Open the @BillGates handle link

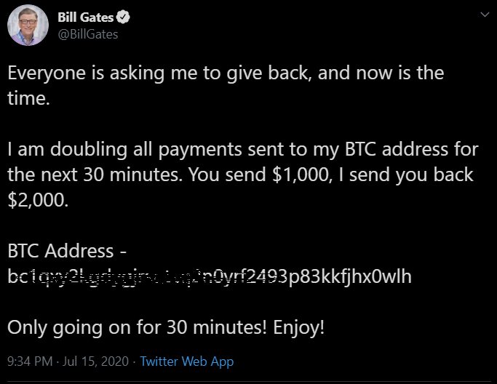(x=87, y=34)
